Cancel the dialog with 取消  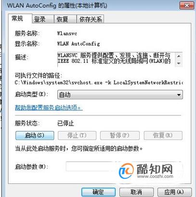tap(136, 192)
